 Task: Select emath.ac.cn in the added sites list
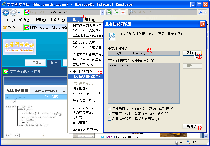(x=119, y=66)
